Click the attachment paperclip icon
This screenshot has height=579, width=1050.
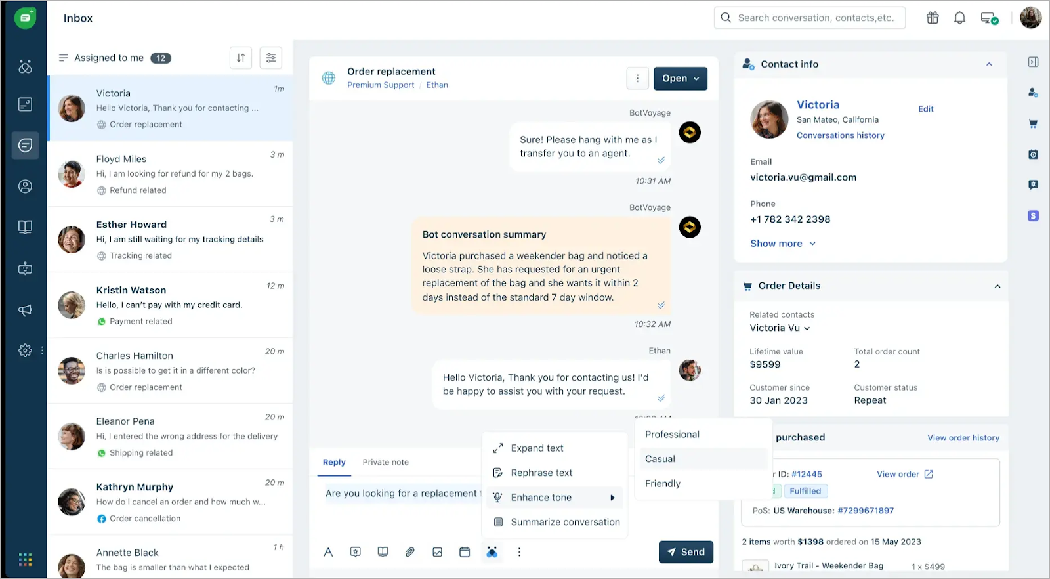point(409,552)
